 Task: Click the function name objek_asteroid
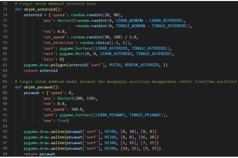click(39, 9)
